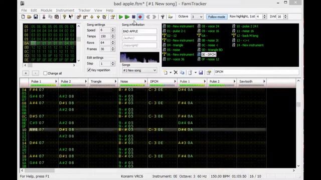The width and height of the screenshot is (321, 180).
Task: Open configuration with the wrench-like toolbar icon
Action: pos(163,16)
